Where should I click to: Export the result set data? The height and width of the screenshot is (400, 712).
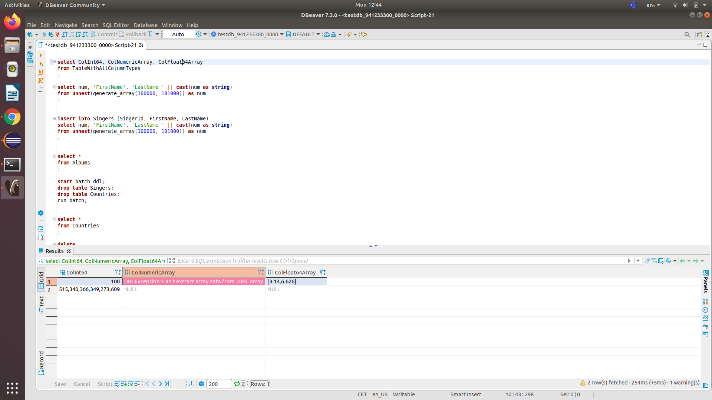192,384
